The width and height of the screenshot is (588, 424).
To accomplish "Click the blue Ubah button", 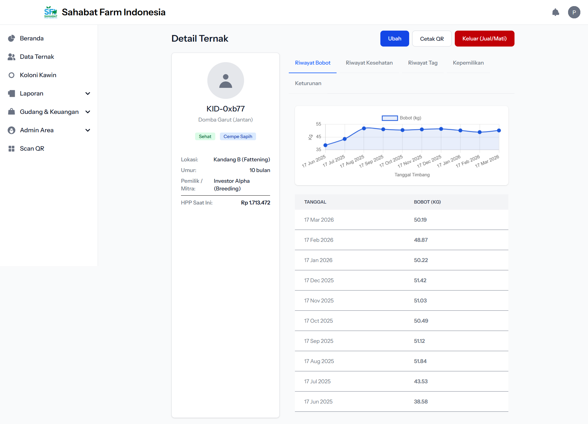I will [x=394, y=39].
